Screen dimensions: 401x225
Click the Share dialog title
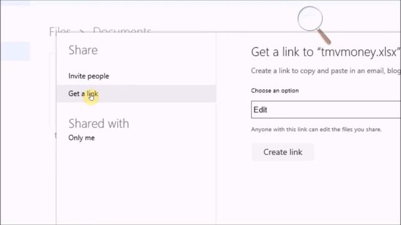83,50
